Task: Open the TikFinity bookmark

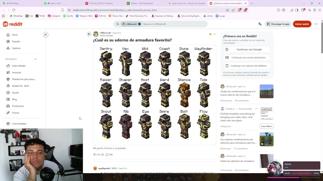Action: [100, 16]
